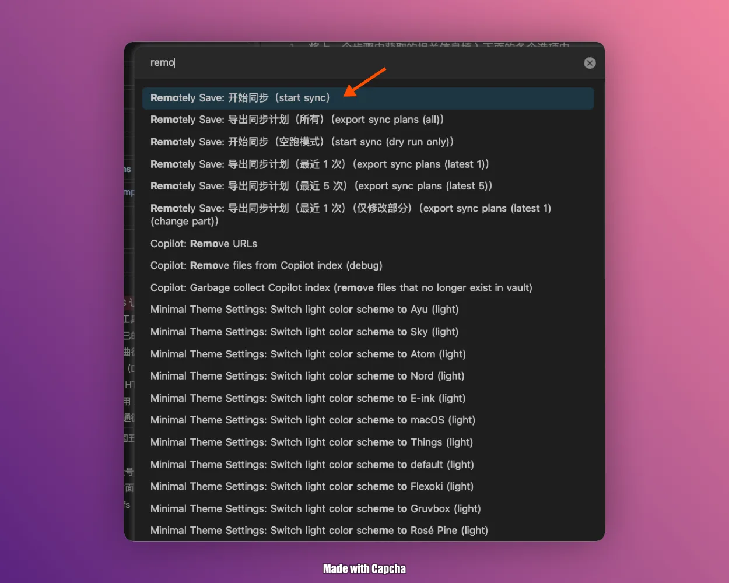Switch light color scheme to default

coord(368,465)
